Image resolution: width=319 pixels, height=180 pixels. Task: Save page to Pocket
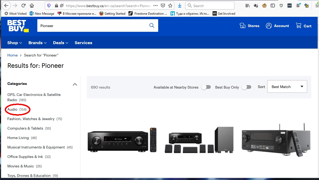pos(163,6)
